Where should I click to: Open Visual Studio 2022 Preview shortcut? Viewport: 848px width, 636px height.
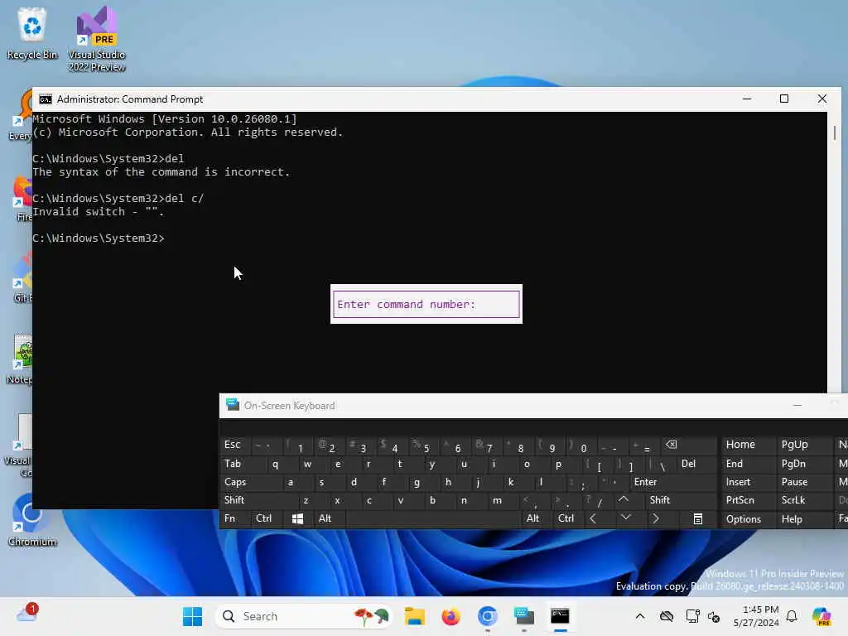click(97, 39)
